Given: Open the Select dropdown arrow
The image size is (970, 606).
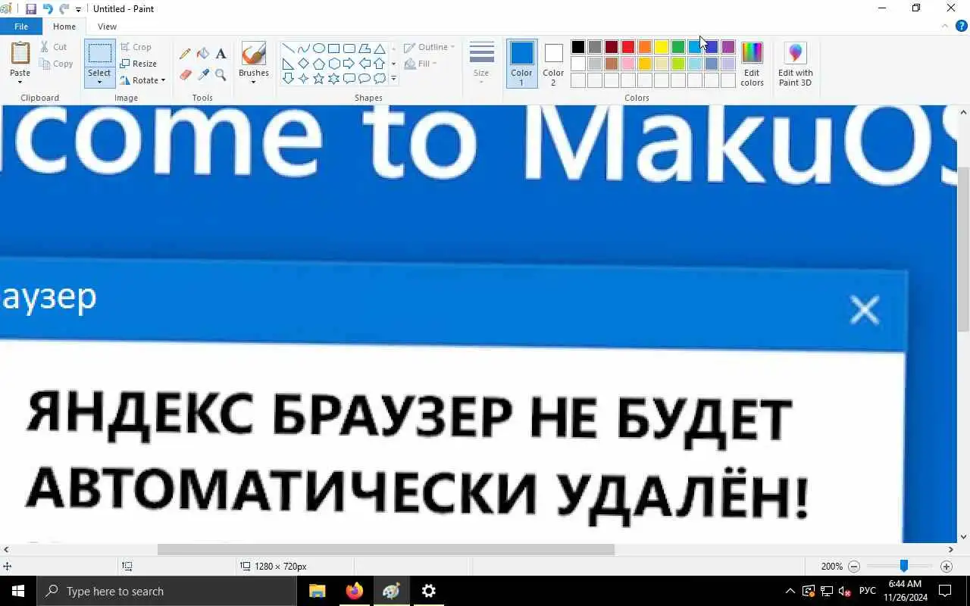Looking at the screenshot, I should coord(99,82).
